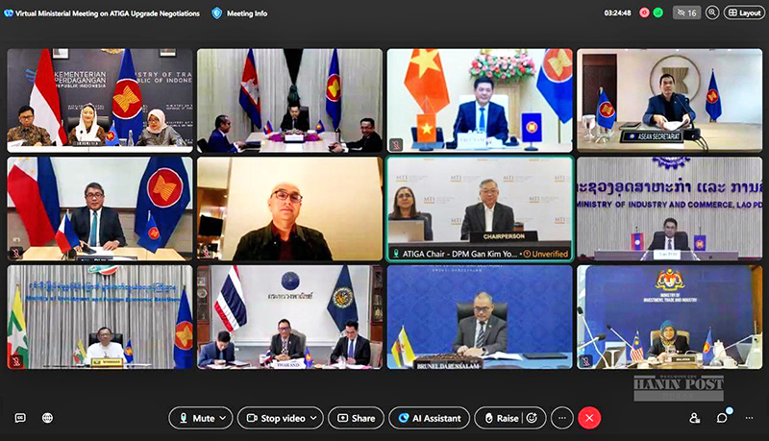Viewport: 769px width, 441px height.
Task: Open the Layout menu
Action: pyautogui.click(x=745, y=12)
